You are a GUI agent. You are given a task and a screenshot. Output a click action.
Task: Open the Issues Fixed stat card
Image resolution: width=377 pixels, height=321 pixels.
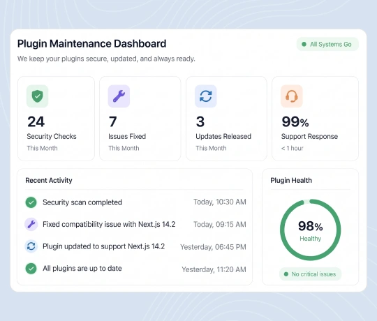click(140, 119)
